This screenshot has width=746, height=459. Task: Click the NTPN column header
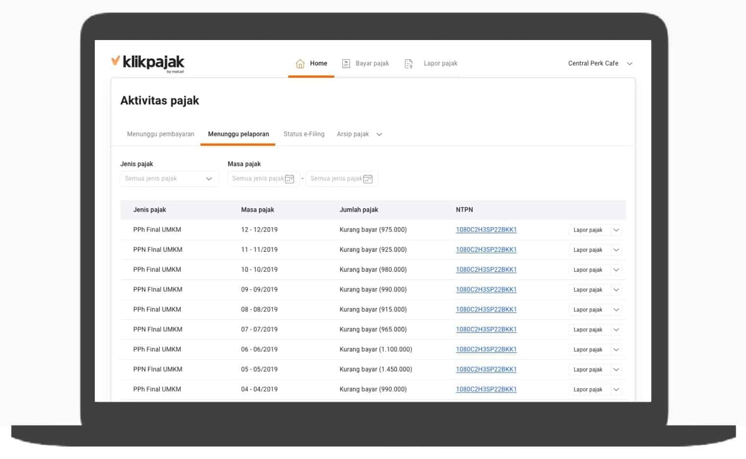coord(464,210)
